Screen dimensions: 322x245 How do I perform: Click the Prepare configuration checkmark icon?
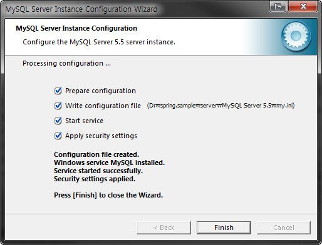pos(58,91)
